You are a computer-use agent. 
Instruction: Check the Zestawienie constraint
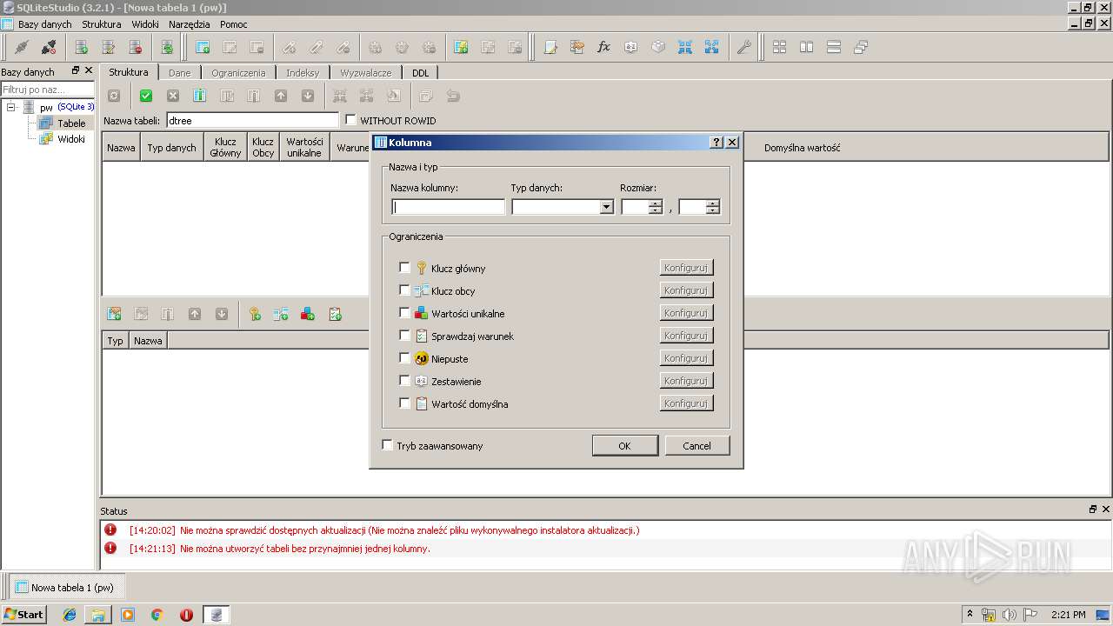tap(404, 381)
